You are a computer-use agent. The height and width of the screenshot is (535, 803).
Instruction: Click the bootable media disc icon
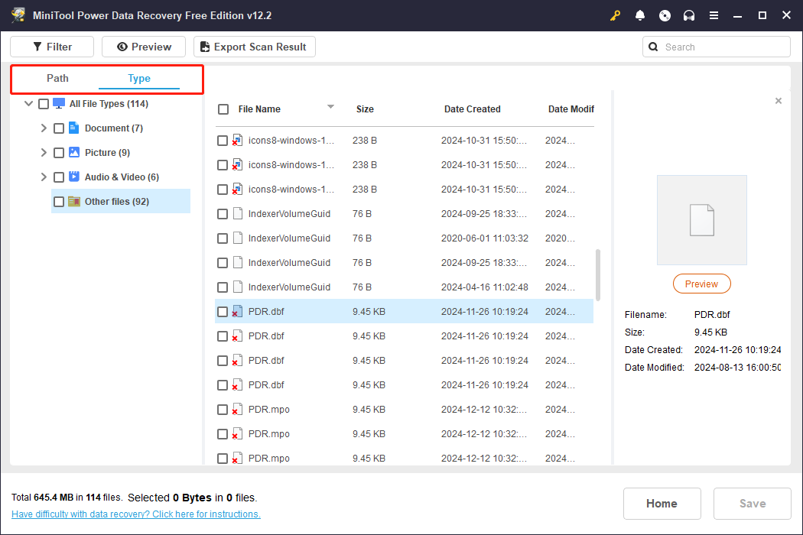[x=665, y=15]
